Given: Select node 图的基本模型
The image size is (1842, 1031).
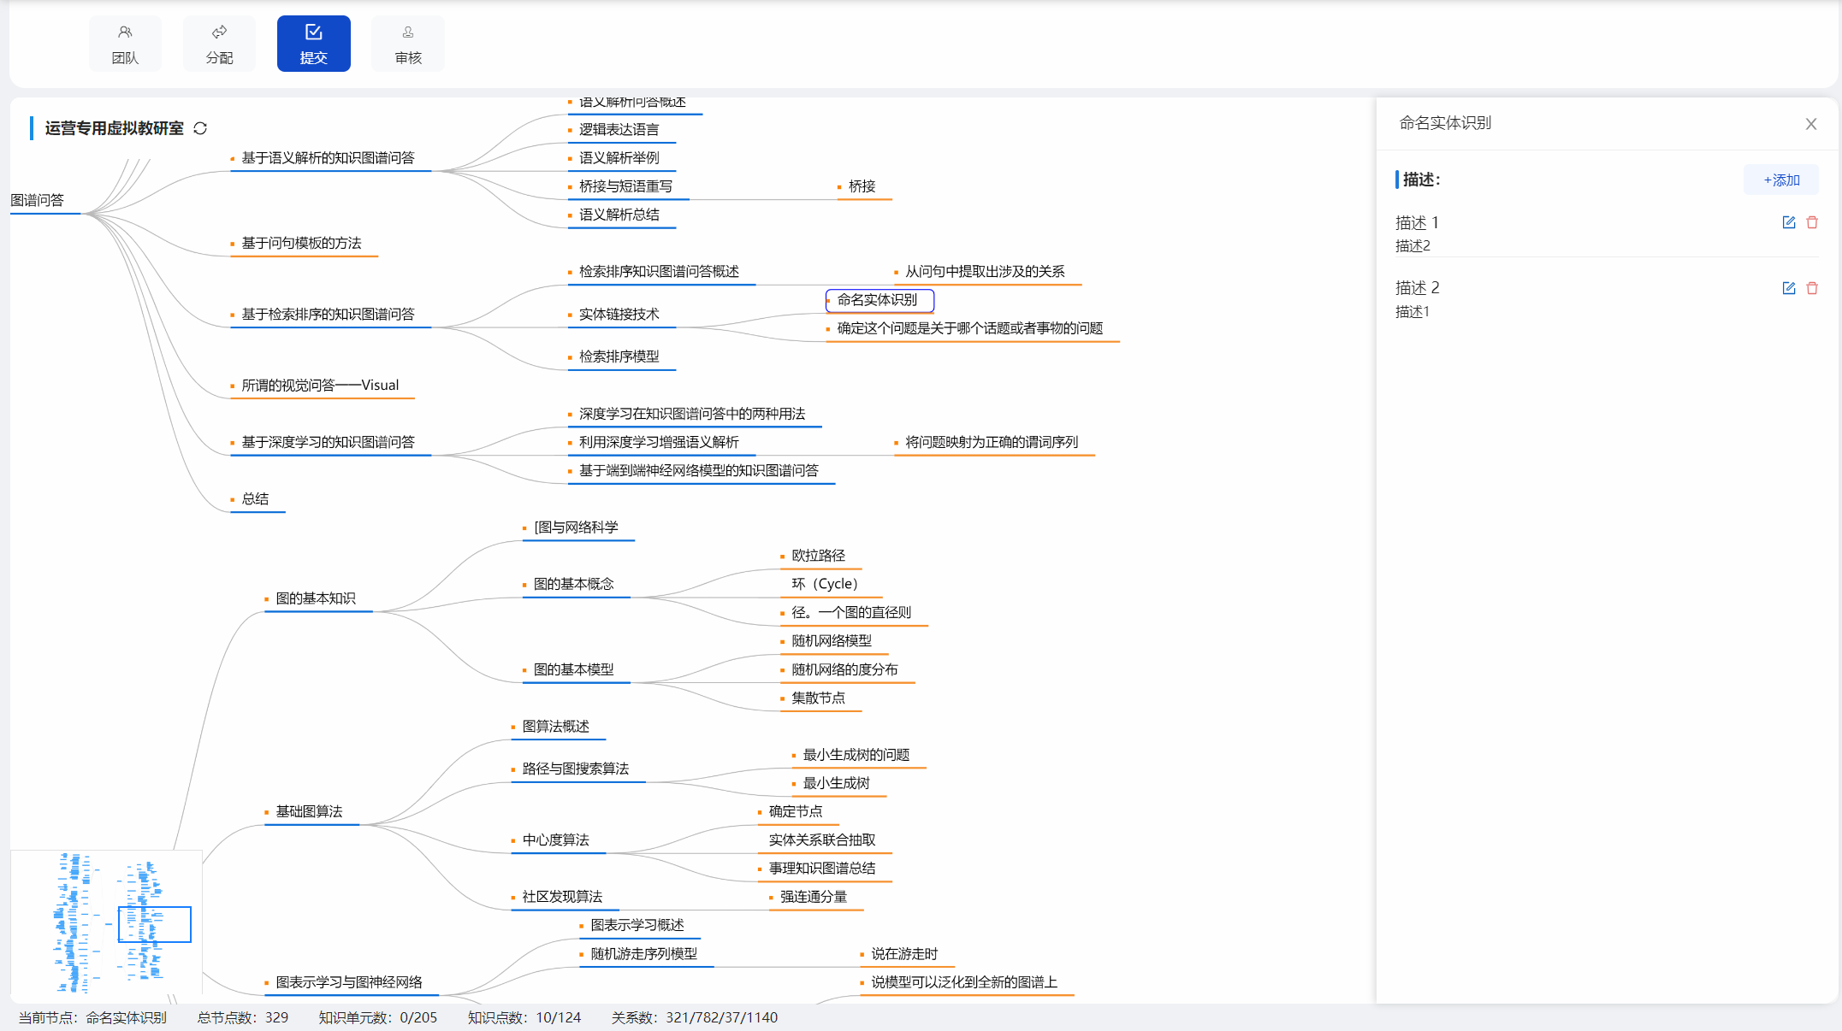Looking at the screenshot, I should coord(573,669).
